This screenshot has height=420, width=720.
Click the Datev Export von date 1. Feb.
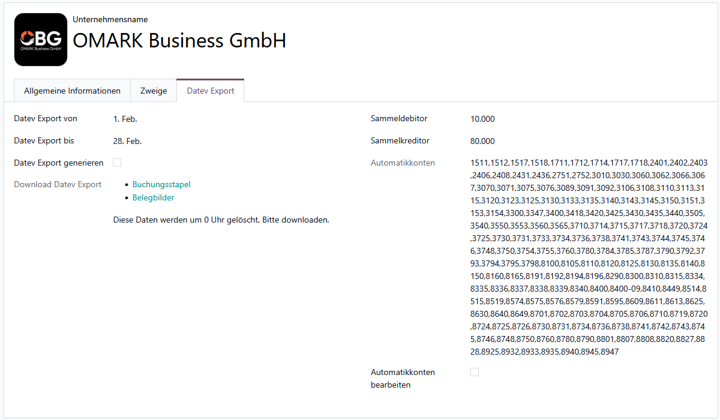pyautogui.click(x=125, y=119)
